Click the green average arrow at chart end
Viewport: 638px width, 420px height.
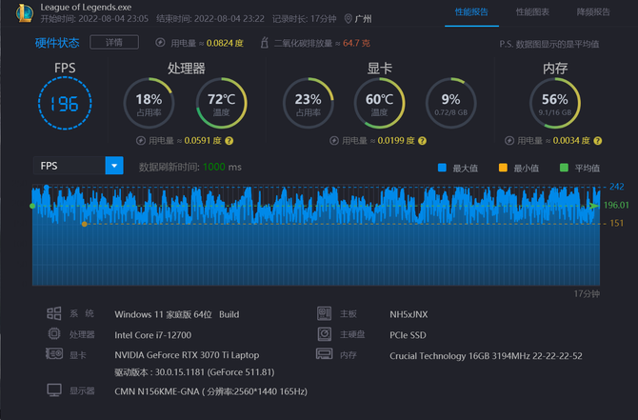coord(594,206)
